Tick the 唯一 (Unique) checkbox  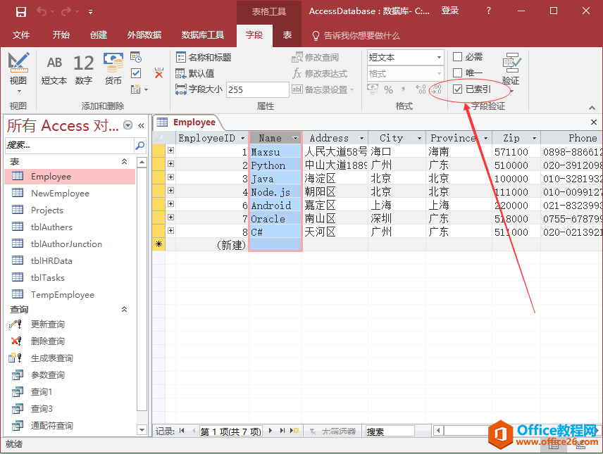pos(458,73)
